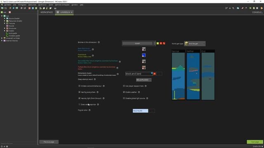Viewport: 264px width, 148px height.
Task: Click the orange debug run icon
Action: pyautogui.click(x=262, y=8)
